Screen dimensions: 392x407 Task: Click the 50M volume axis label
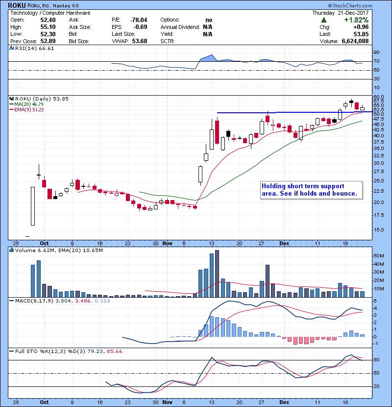(x=378, y=256)
